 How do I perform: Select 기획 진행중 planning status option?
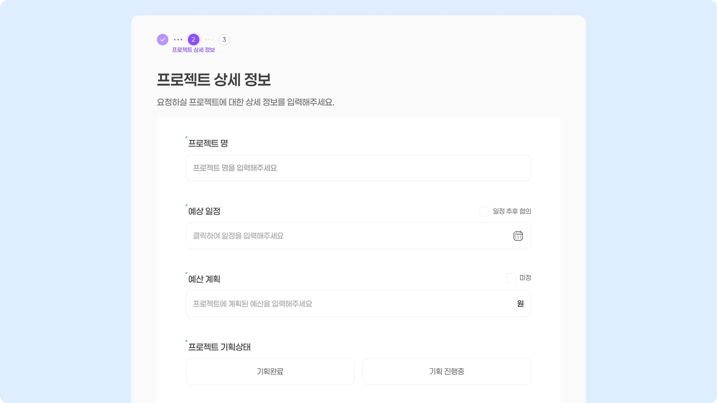(446, 372)
